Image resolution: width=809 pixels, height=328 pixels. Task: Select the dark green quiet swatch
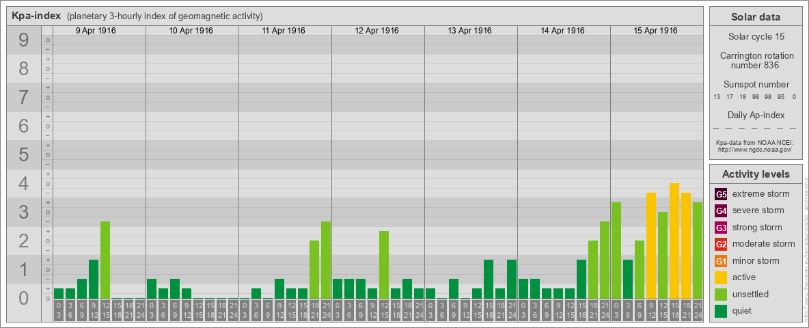coord(721,310)
